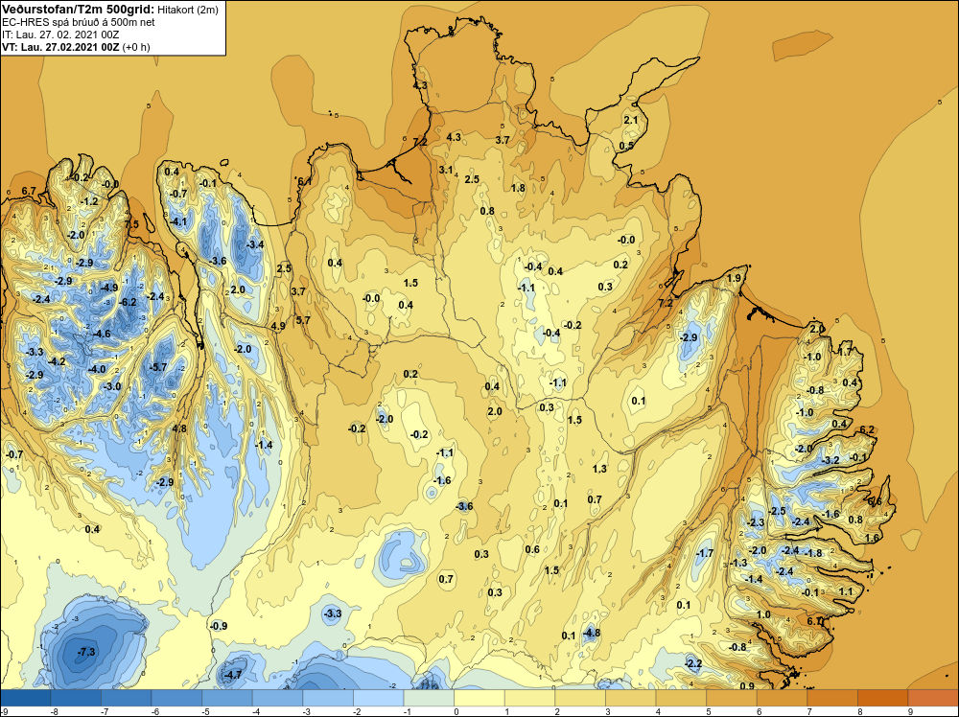Click the '5.7' temperature value
Image resolution: width=959 pixels, height=717 pixels.
[303, 320]
